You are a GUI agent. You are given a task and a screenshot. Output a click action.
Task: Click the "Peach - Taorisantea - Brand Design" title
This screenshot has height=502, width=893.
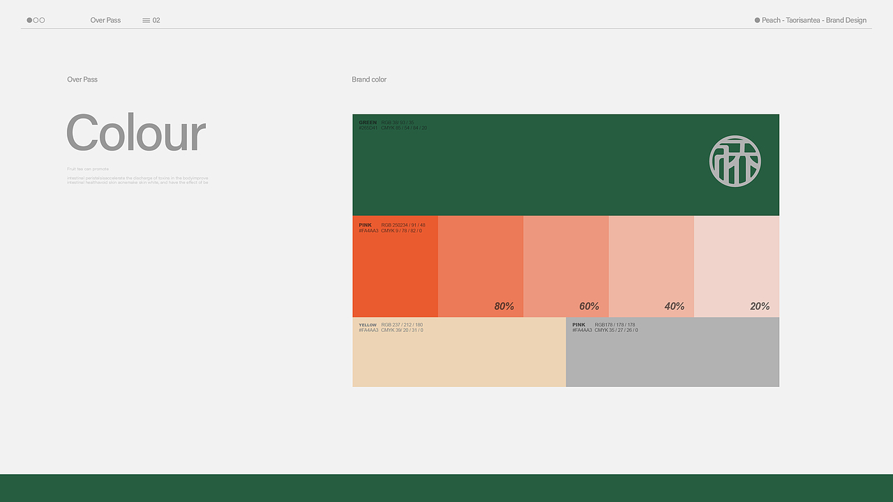click(814, 20)
